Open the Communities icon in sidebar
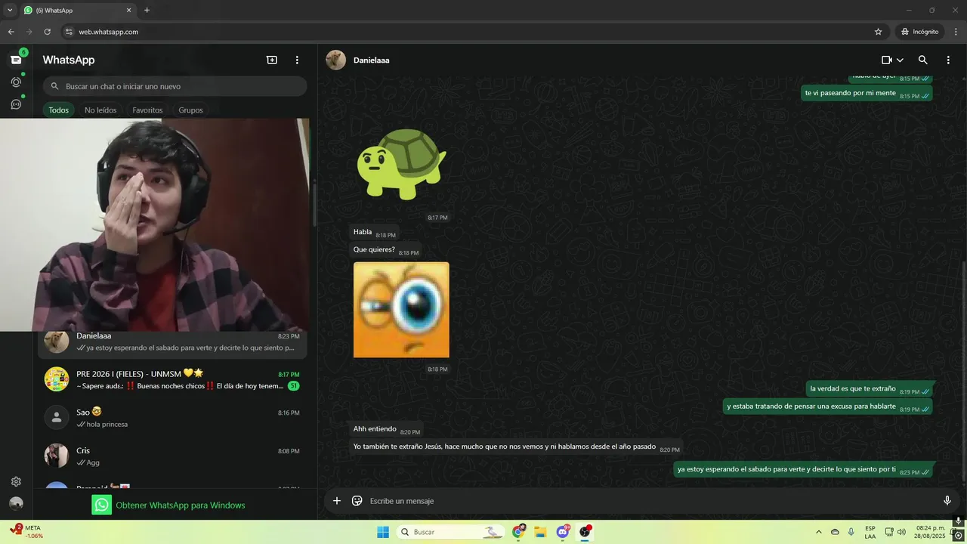The height and width of the screenshot is (544, 967). (16, 104)
